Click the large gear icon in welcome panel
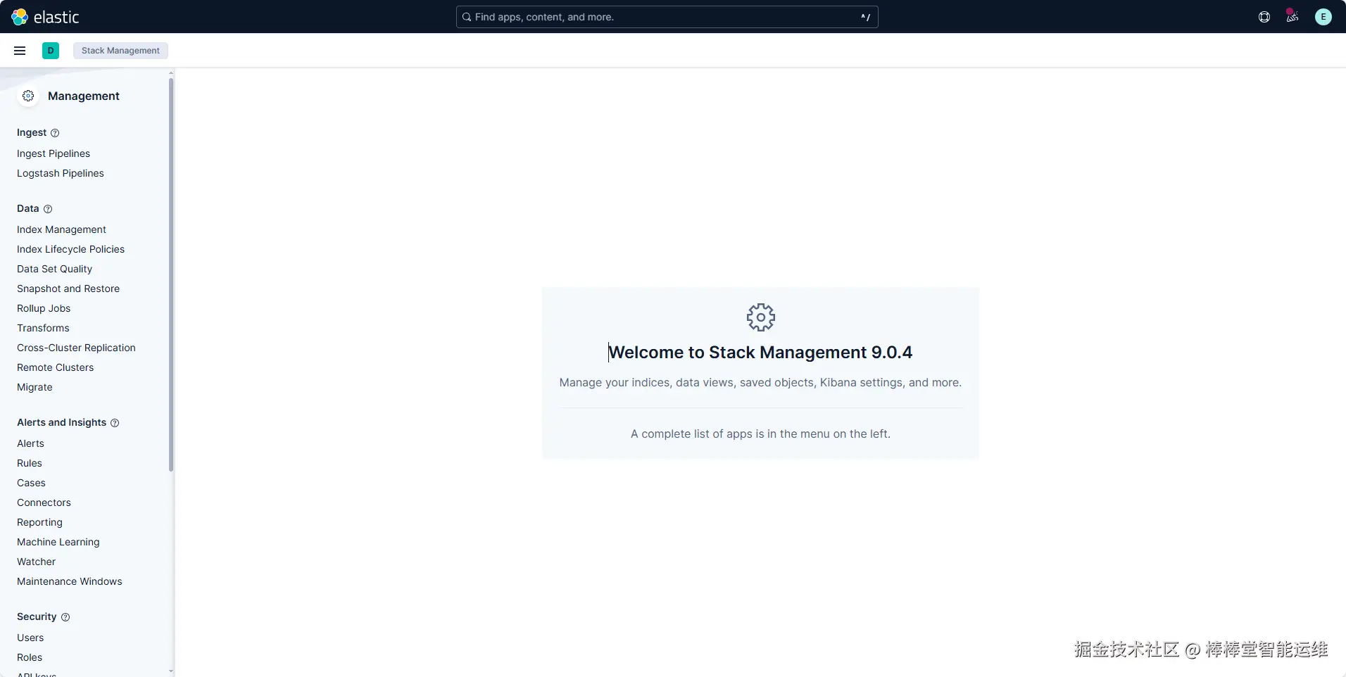The image size is (1346, 677). [761, 317]
